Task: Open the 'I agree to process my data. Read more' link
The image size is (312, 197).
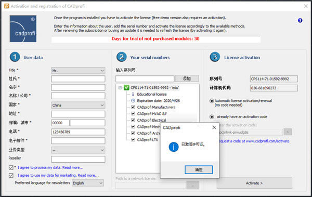Action: pyautogui.click(x=50, y=167)
